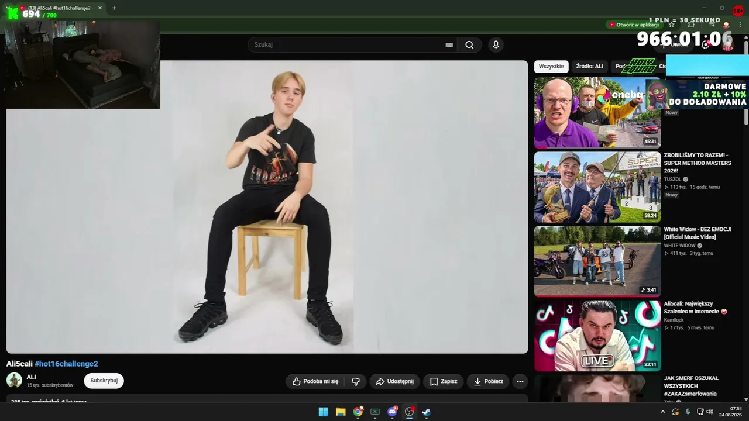Open Excel from the taskbar
Screen dimensions: 749x421
pos(375,412)
